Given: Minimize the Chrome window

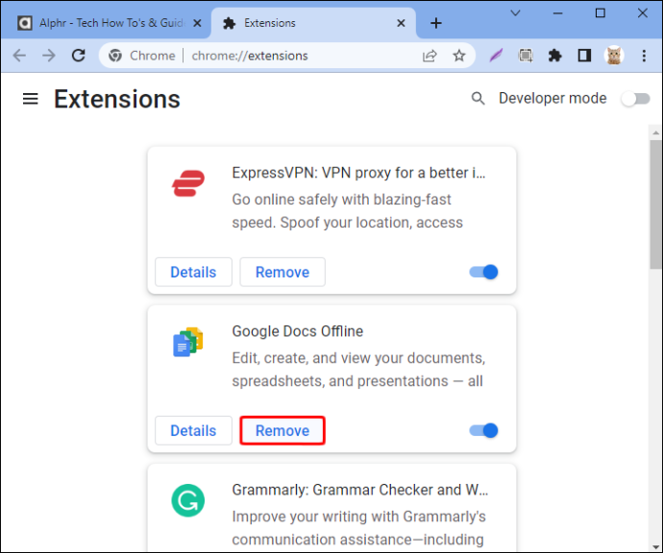Looking at the screenshot, I should tap(557, 13).
